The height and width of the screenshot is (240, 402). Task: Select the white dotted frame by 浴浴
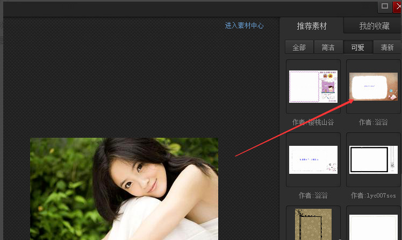(313, 160)
